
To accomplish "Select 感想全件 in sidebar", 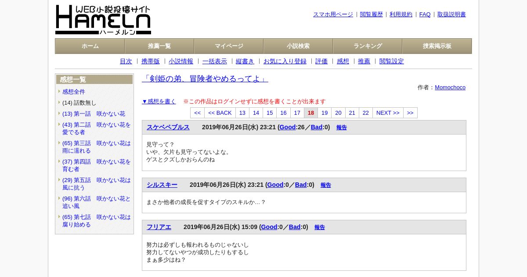I will coord(74,91).
